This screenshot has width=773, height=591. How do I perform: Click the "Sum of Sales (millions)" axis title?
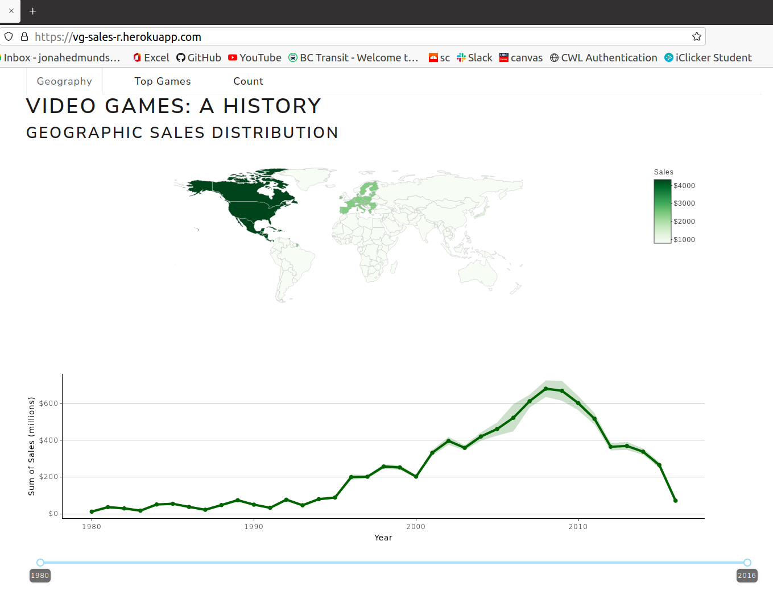31,446
